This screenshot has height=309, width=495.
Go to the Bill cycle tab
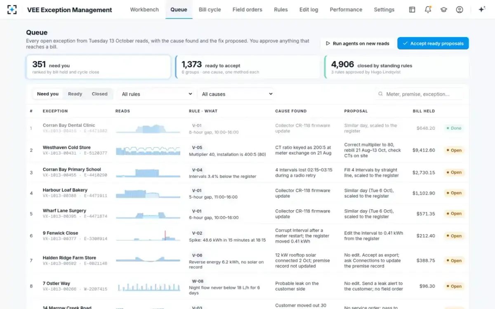point(210,9)
